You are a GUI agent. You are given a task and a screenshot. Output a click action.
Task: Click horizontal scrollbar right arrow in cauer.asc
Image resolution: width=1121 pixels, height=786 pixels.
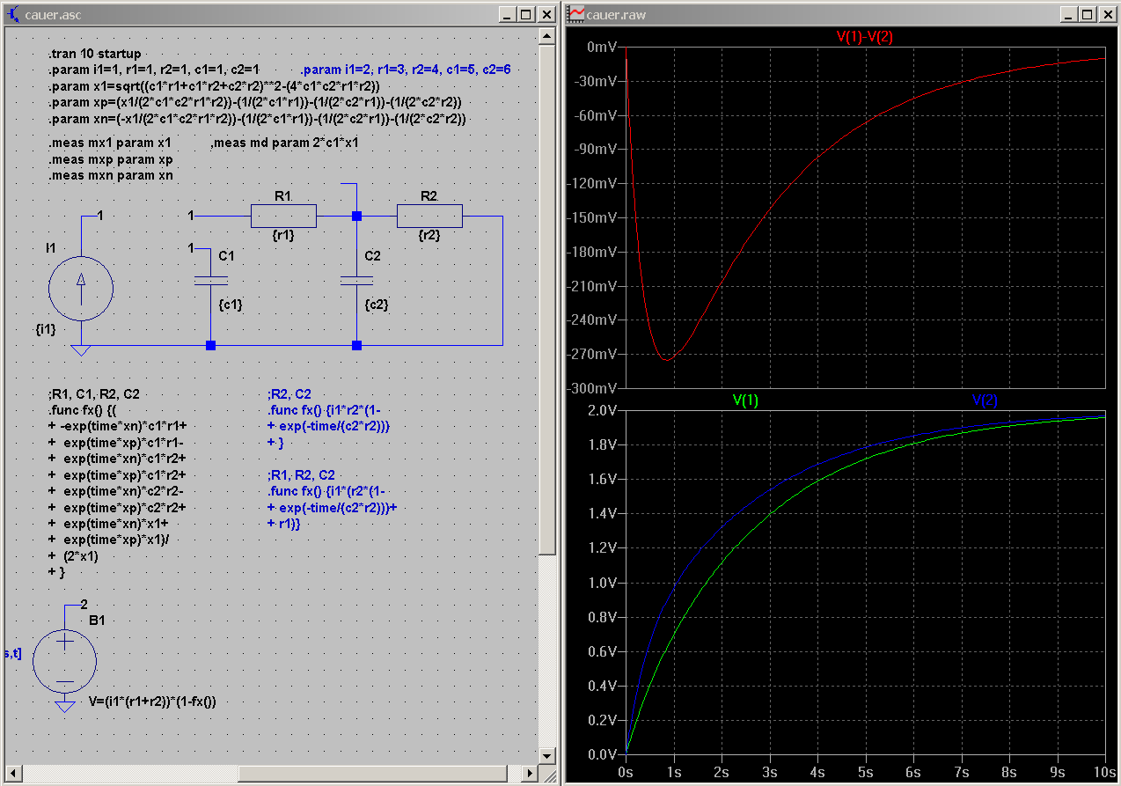pyautogui.click(x=530, y=773)
